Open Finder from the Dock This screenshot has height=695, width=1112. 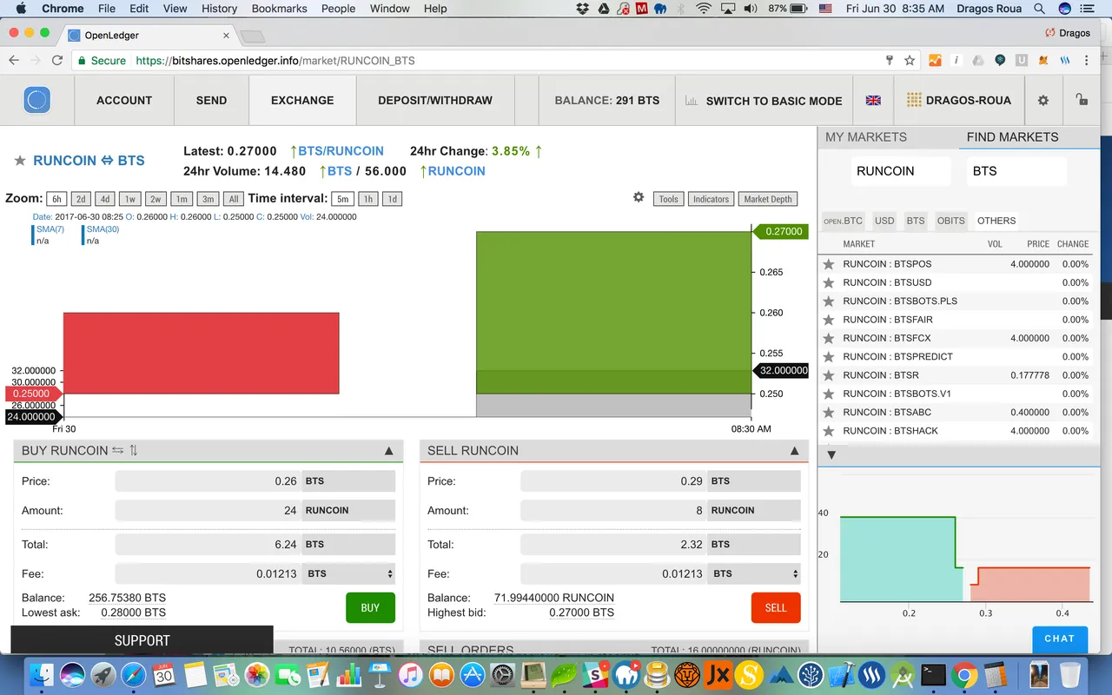click(x=43, y=673)
